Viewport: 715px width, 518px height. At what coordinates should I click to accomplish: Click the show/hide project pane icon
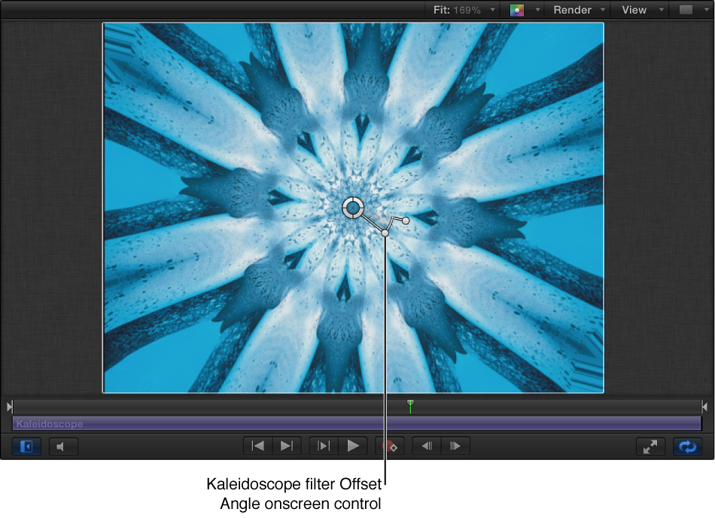coord(26,446)
